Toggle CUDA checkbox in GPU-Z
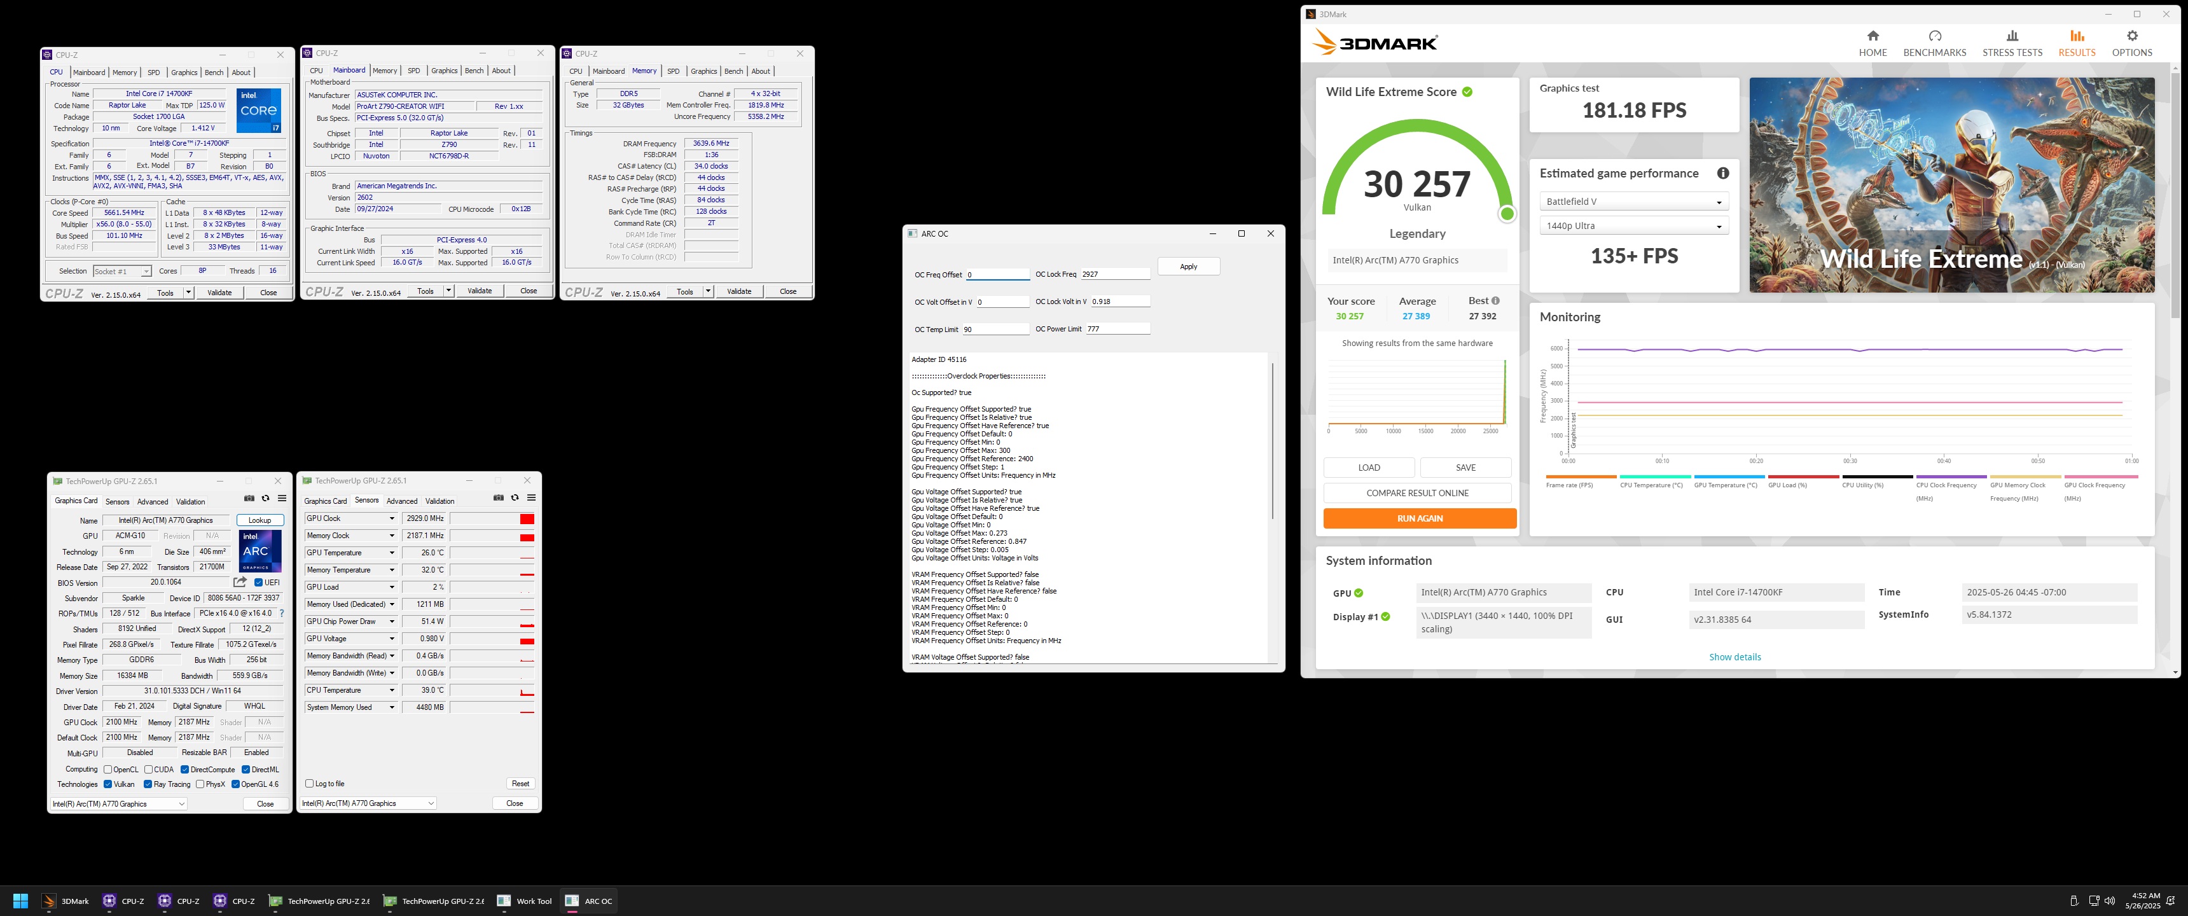This screenshot has width=2188, height=916. point(149,770)
